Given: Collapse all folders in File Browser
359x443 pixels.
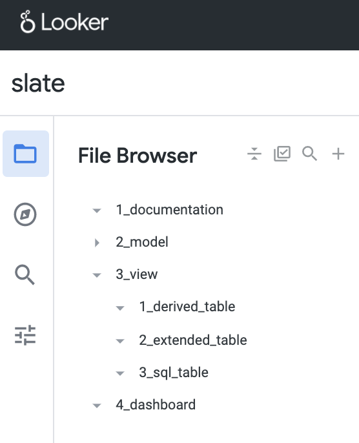Looking at the screenshot, I should click(x=254, y=154).
